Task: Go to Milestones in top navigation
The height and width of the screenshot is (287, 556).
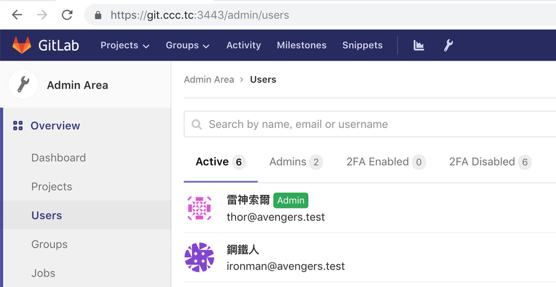Action: [x=301, y=45]
